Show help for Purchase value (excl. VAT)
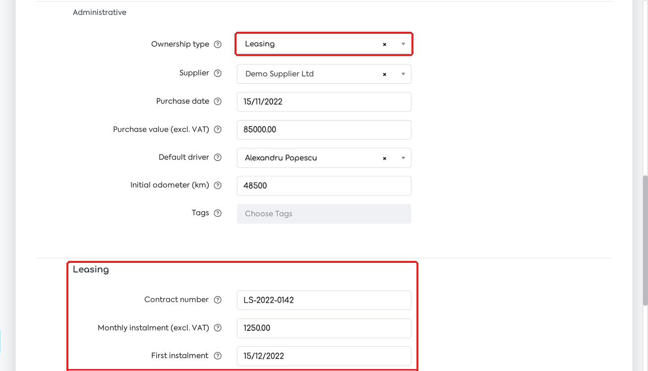Screen dimensions: 648x371 point(218,129)
